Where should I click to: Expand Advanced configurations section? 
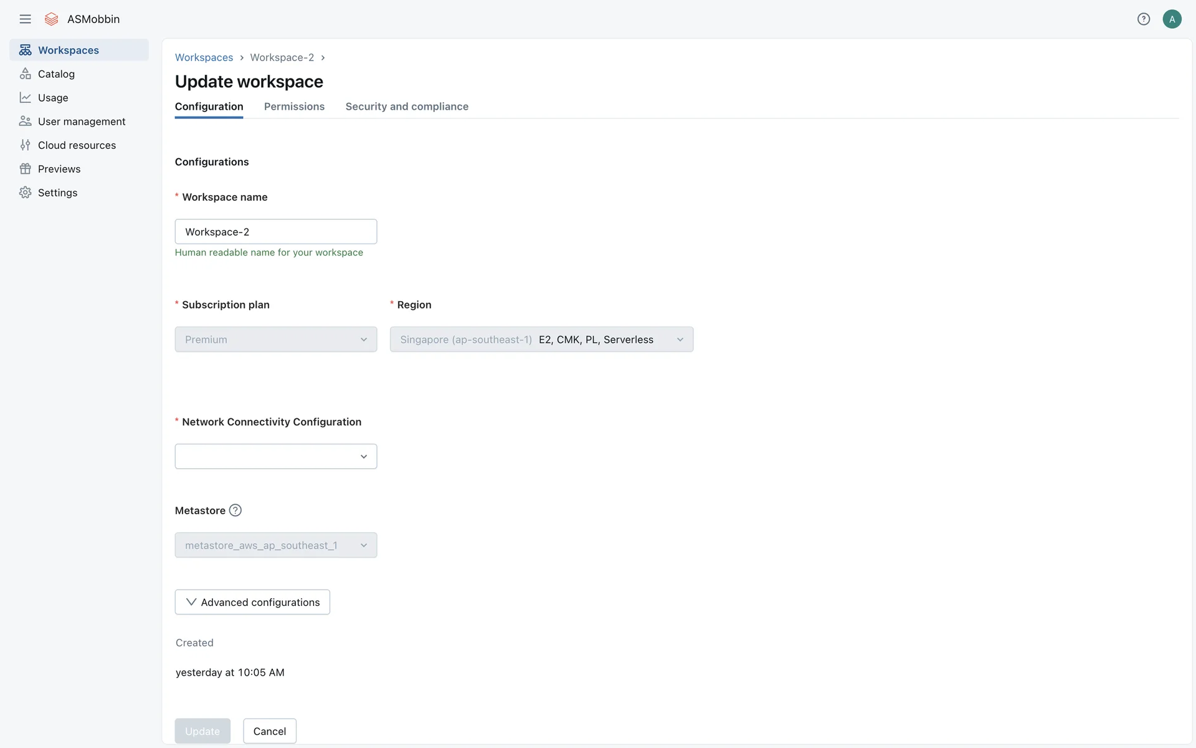[252, 602]
